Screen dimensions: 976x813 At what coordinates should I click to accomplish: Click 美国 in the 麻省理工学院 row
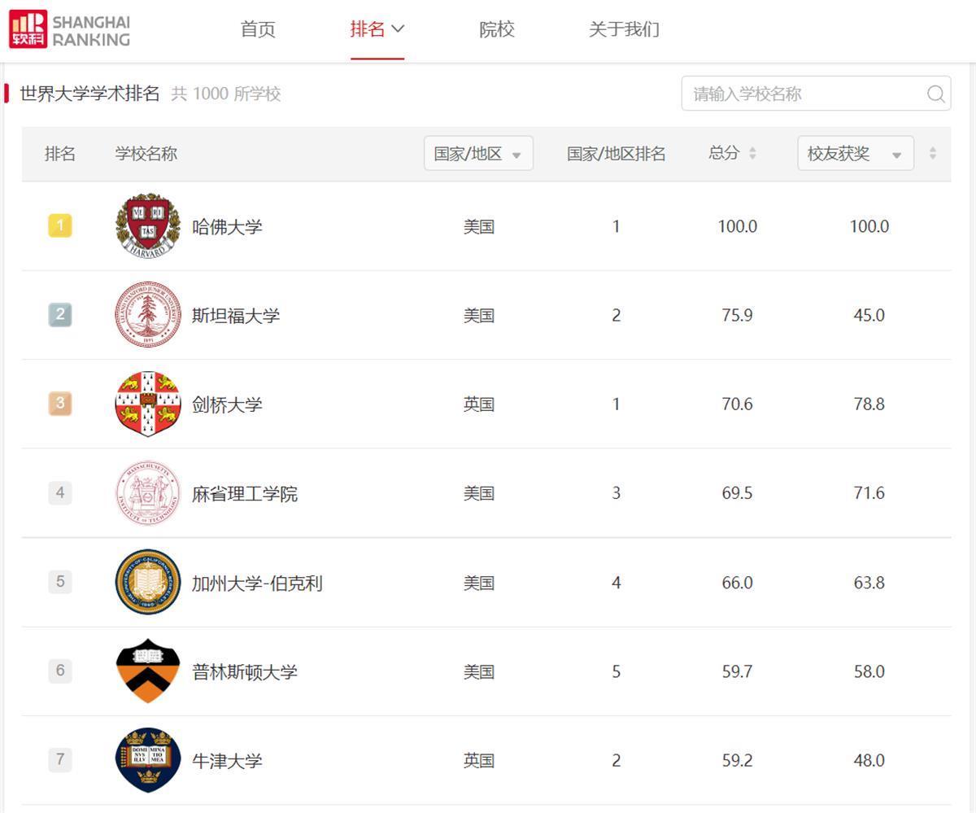(x=479, y=493)
